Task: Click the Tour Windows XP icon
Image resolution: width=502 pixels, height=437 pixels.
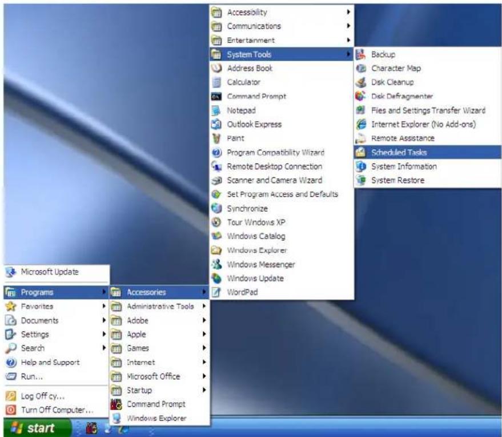Action: click(x=217, y=222)
